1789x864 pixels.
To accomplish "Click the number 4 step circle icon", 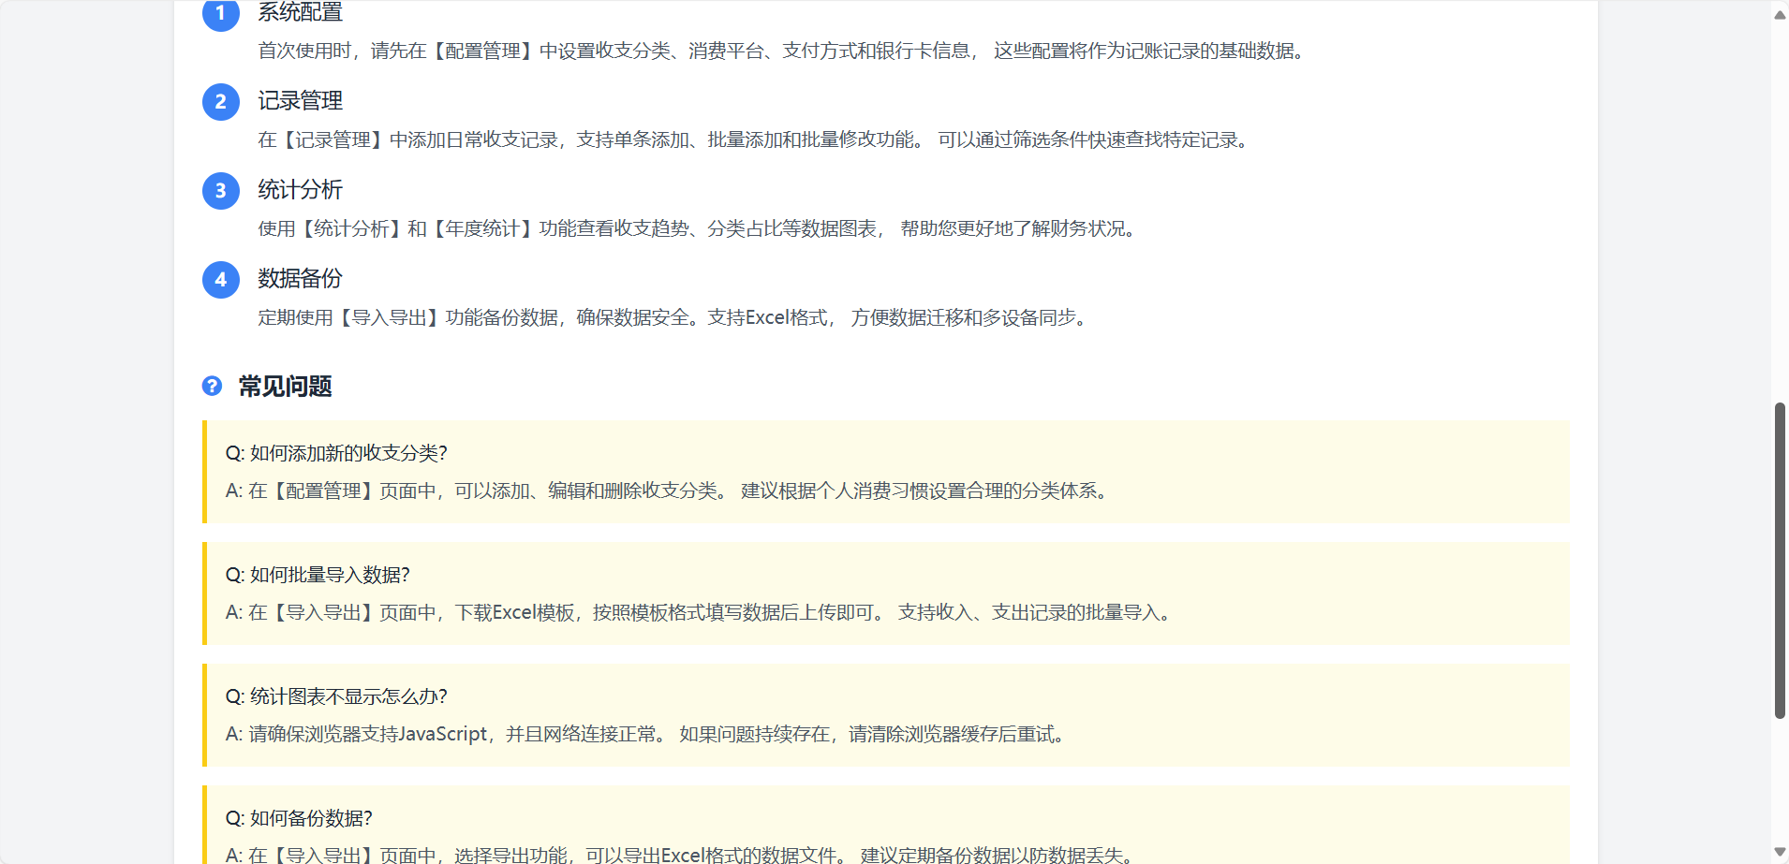I will coord(221,280).
